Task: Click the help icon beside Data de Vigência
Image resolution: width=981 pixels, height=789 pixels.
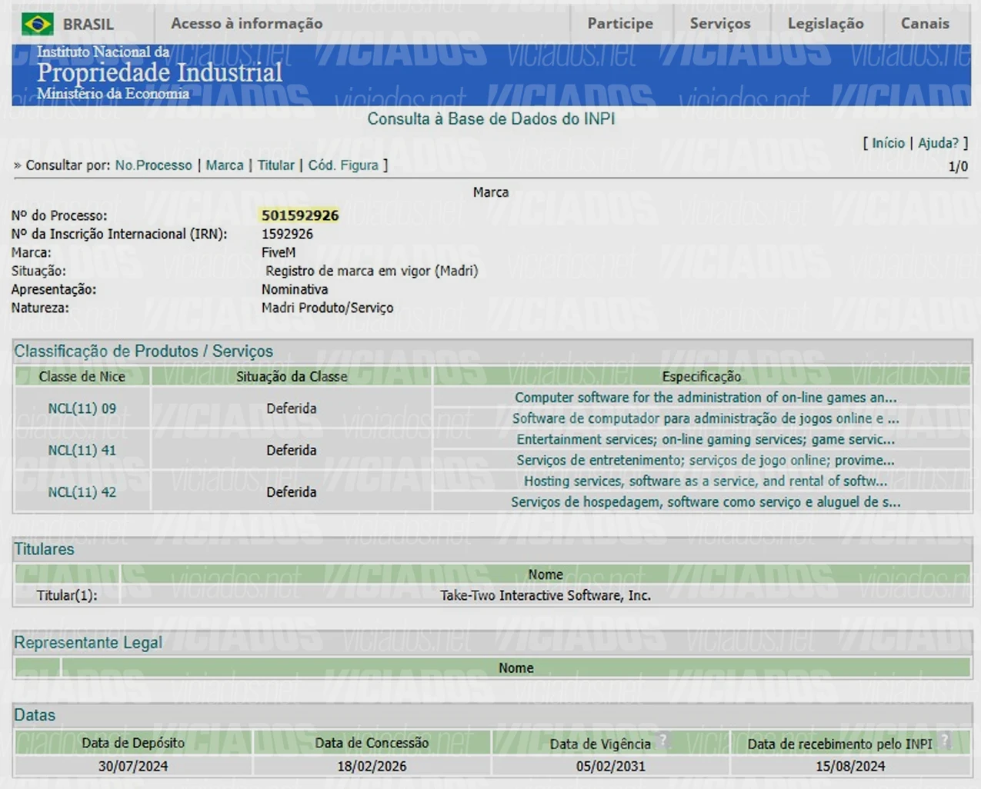Action: pyautogui.click(x=662, y=741)
